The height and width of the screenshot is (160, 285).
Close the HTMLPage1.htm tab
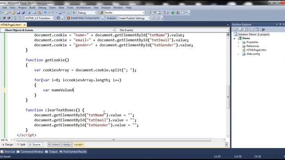pyautogui.click(x=25, y=24)
